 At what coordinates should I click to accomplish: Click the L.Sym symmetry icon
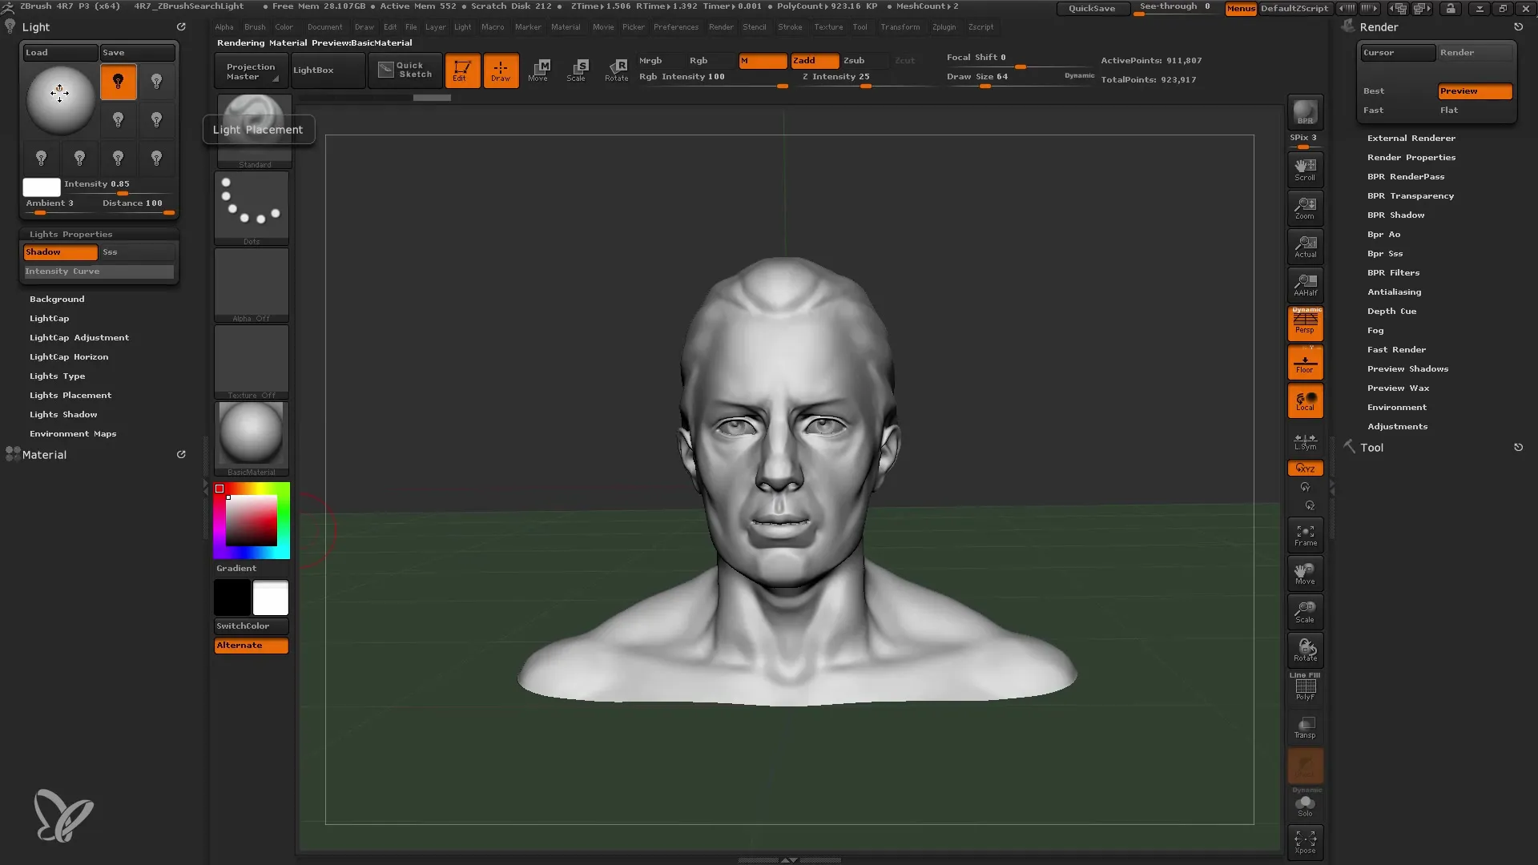(x=1305, y=442)
